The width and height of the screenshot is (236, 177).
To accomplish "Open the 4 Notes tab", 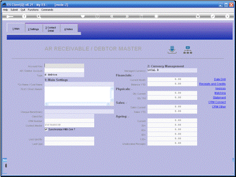I will tap(69, 29).
